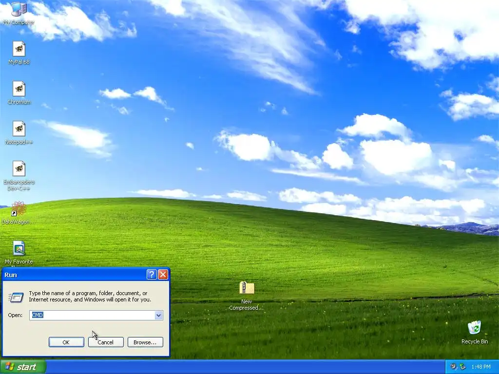The width and height of the screenshot is (499, 374).
Task: Click the 1:48 PM taskbar clock
Action: click(481, 367)
